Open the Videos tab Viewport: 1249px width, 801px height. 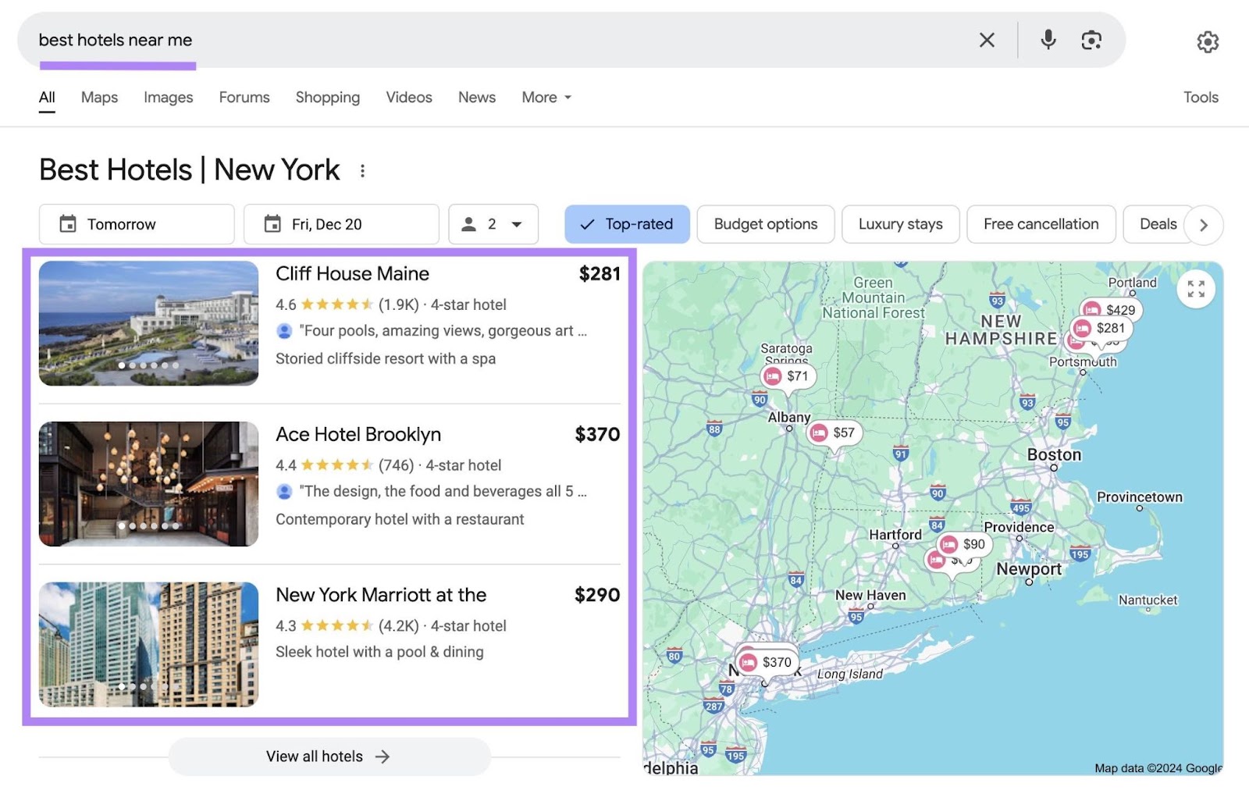[409, 98]
